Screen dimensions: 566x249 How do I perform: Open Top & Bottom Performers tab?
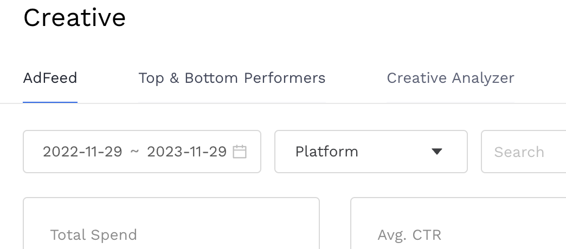(x=231, y=78)
